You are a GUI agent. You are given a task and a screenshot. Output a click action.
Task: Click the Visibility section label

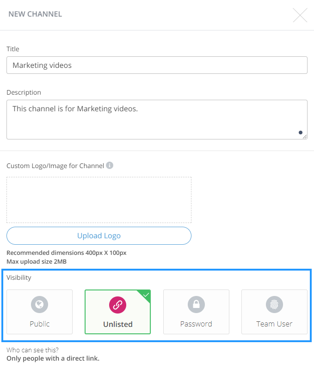[19, 278]
